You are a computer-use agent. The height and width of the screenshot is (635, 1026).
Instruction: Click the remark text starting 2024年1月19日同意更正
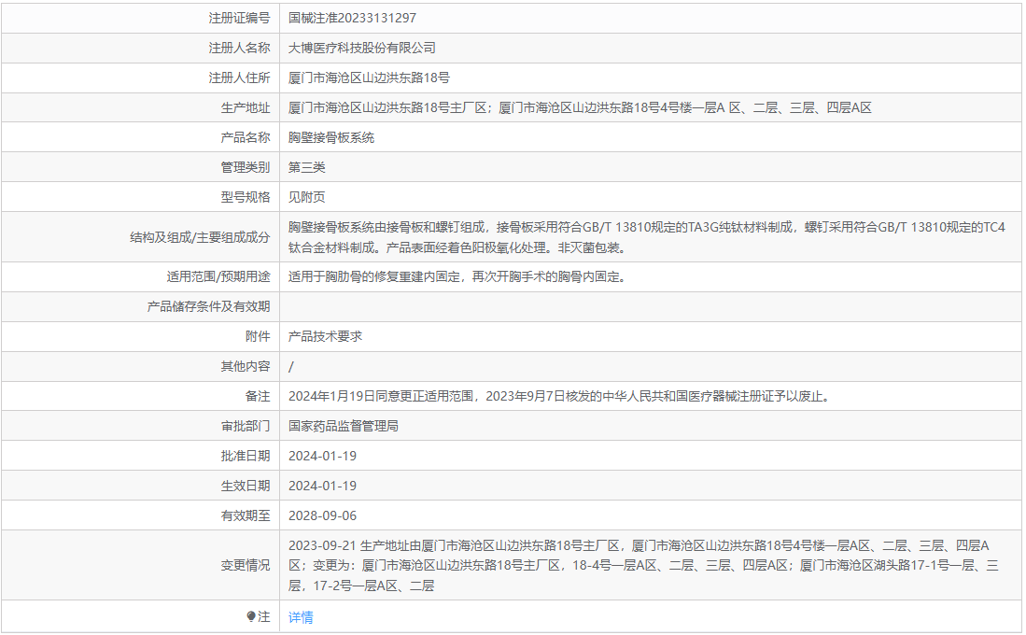click(561, 396)
